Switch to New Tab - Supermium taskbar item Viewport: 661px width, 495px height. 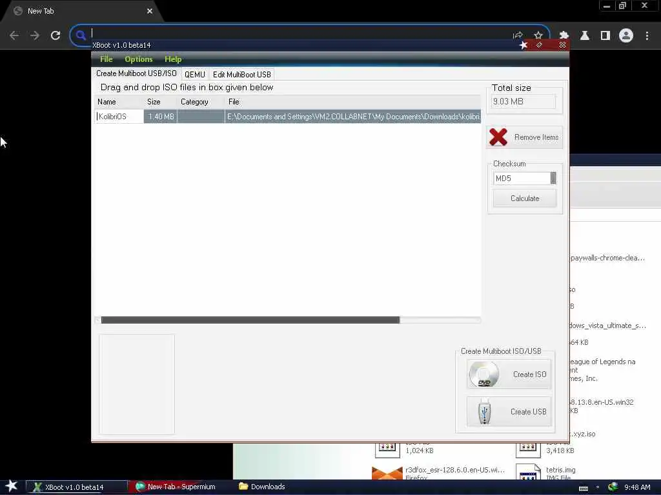(181, 487)
